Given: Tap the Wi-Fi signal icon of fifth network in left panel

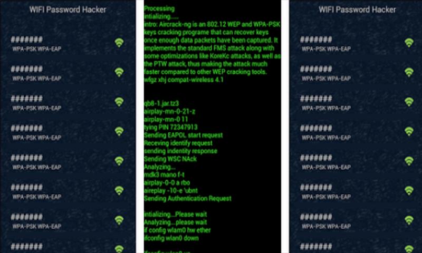Looking at the screenshot, I should click(119, 161).
